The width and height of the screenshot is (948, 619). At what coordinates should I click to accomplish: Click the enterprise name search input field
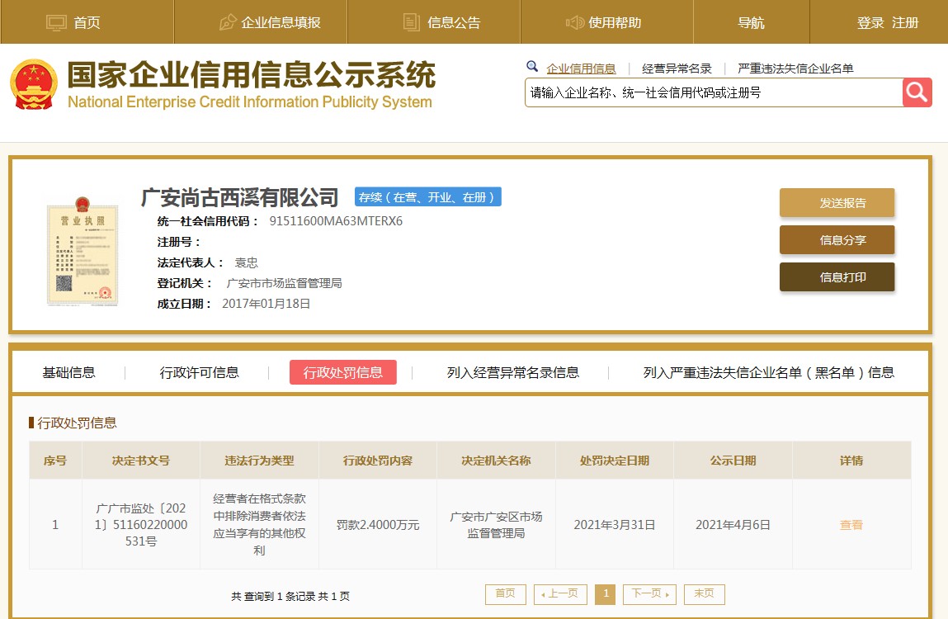[x=714, y=92]
